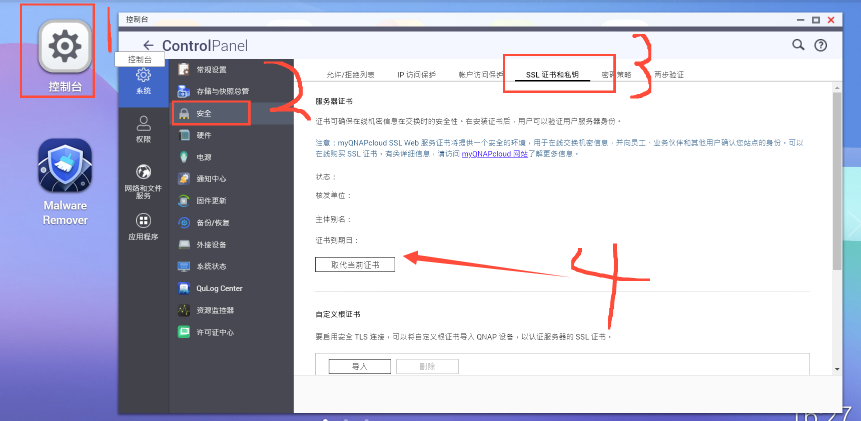This screenshot has width=861, height=421.
Task: Click the 控制台 tooltip label
Action: (140, 59)
